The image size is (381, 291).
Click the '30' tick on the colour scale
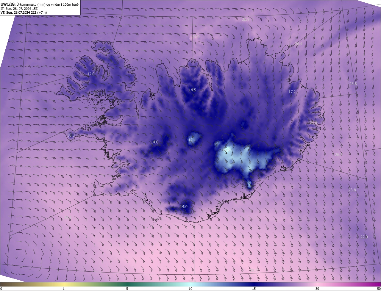317,289
